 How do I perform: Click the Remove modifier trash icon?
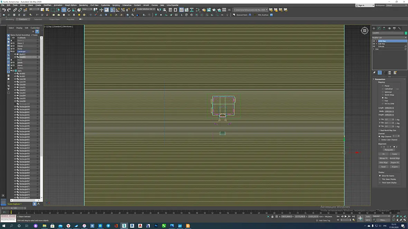pyautogui.click(x=390, y=73)
